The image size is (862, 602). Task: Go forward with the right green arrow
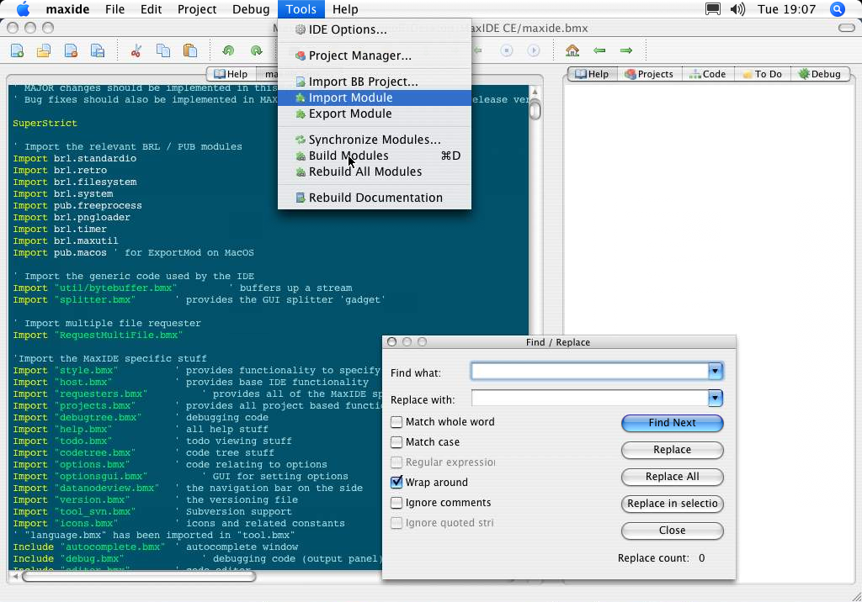tap(626, 50)
